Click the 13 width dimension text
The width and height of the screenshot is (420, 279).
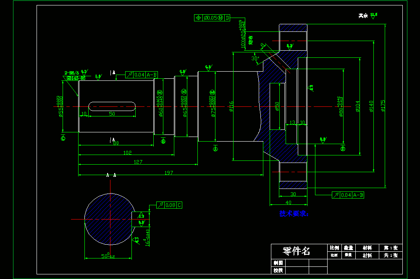point(292,122)
